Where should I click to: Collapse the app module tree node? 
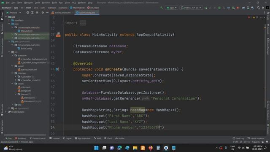pyautogui.click(x=6, y=17)
